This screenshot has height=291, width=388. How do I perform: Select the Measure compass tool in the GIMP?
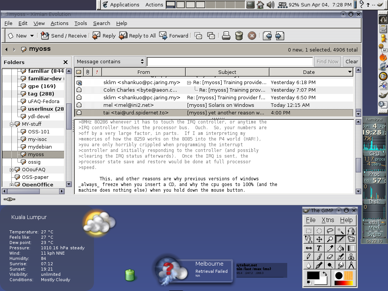pyautogui.click(x=351, y=265)
